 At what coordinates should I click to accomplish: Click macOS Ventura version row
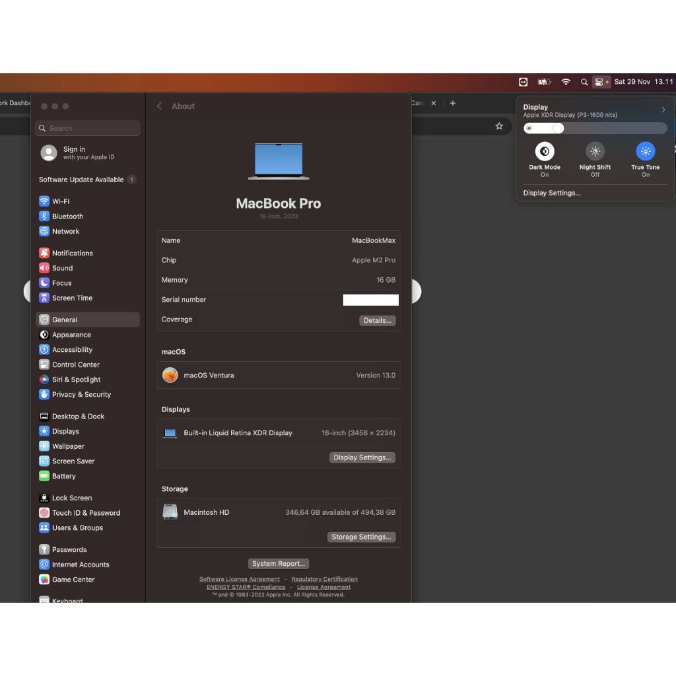click(x=279, y=376)
